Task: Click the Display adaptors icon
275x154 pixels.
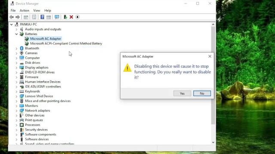Action: pyautogui.click(x=21, y=68)
